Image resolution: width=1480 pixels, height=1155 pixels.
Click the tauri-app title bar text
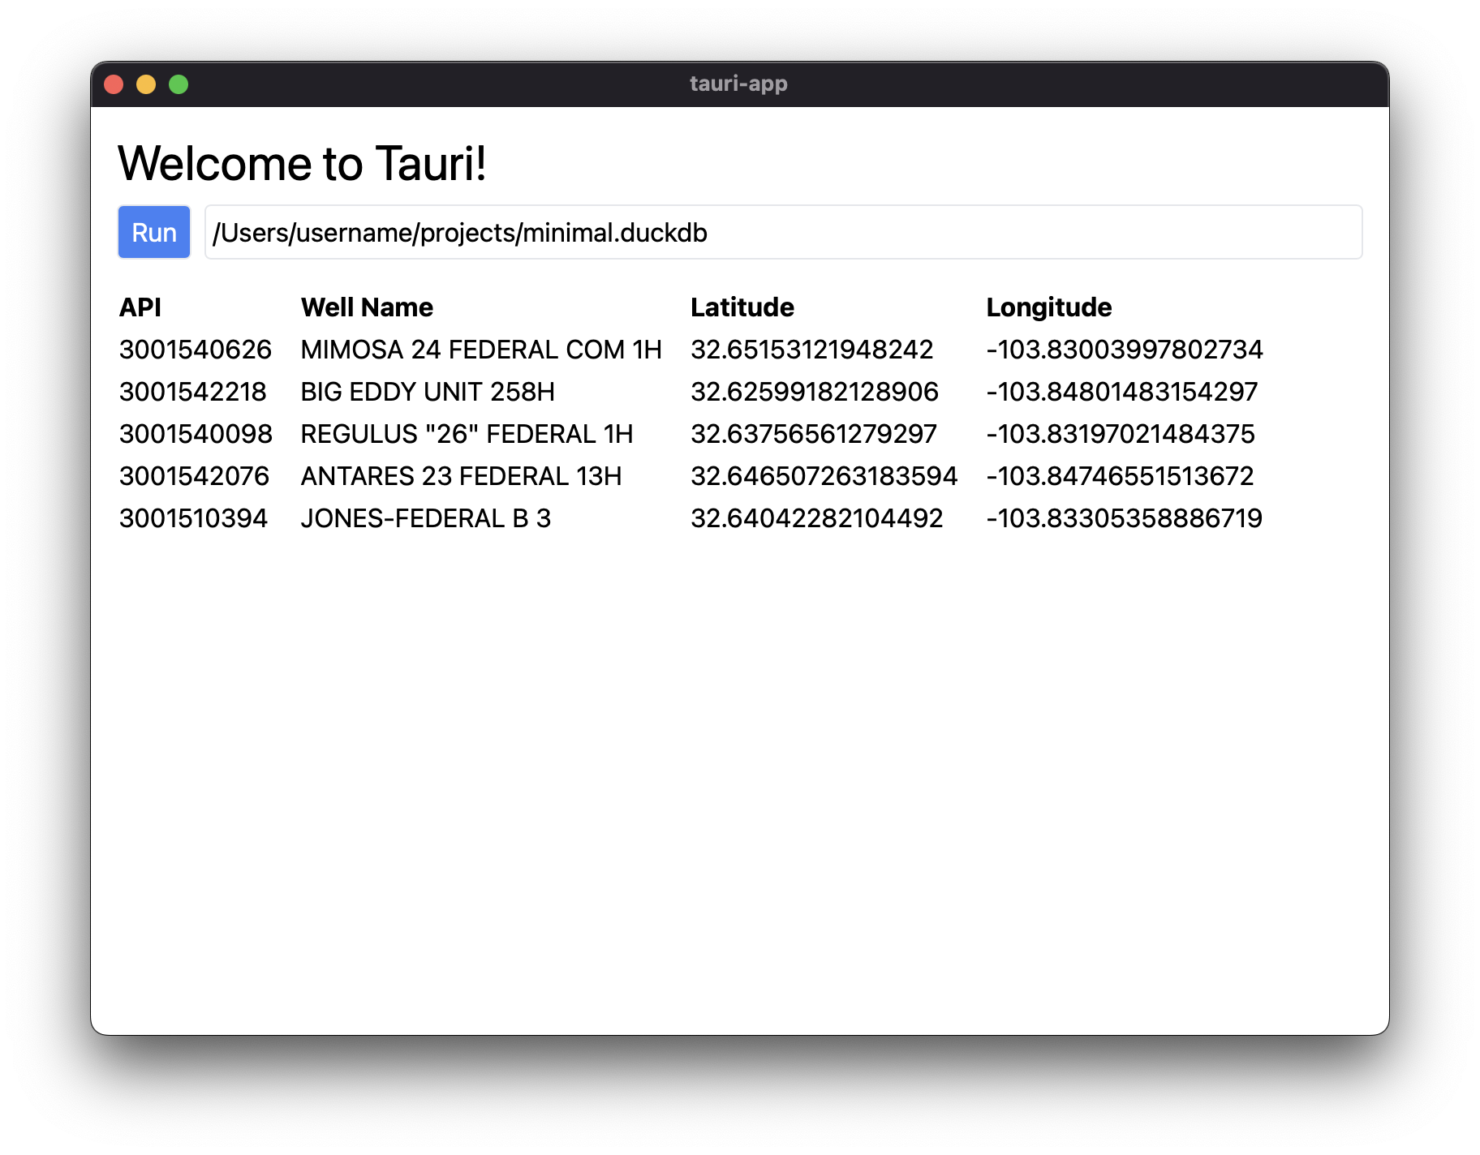point(738,84)
